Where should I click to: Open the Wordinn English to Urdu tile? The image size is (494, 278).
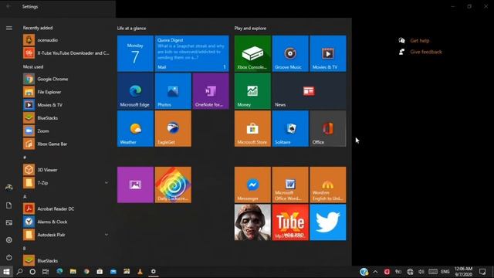[x=328, y=185]
